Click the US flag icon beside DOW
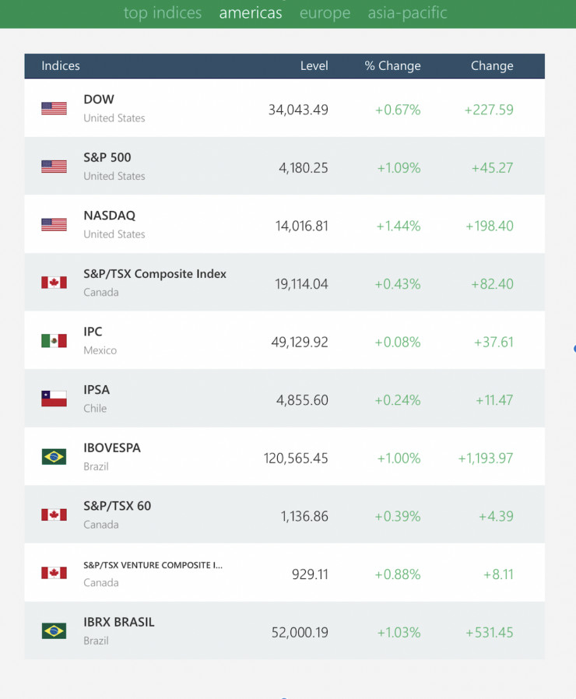Viewport: 576px width, 699px height. (54, 108)
